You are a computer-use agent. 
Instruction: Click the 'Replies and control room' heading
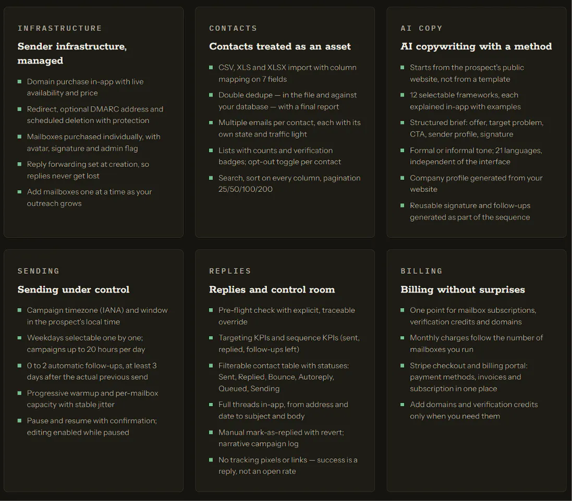tap(272, 289)
